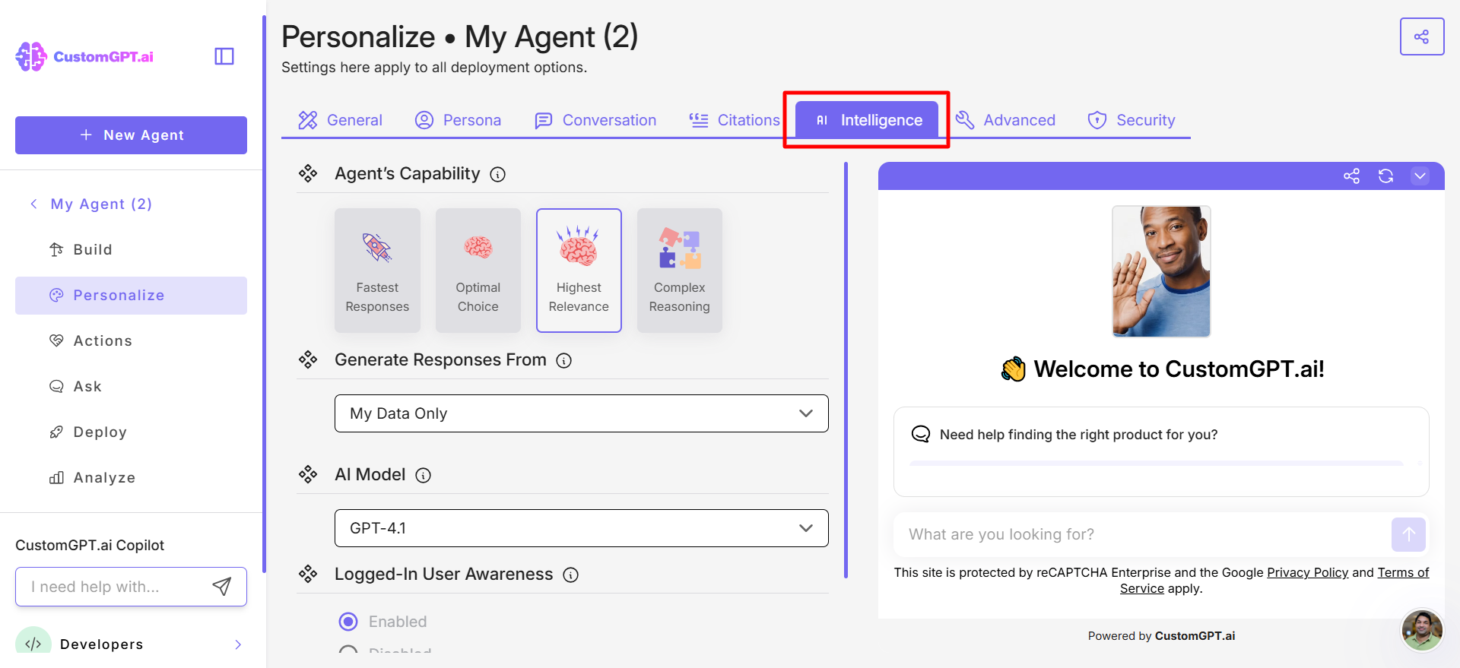Open Analyze in the sidebar
This screenshot has width=1460, height=668.
(131, 477)
